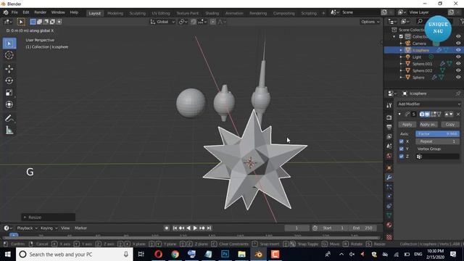
Task: Adjust the Factor slider
Action: pos(437,134)
